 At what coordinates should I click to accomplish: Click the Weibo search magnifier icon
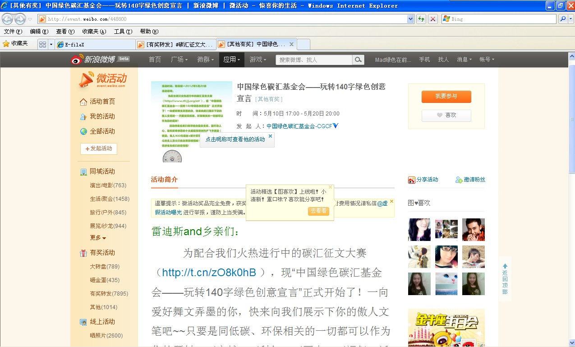coord(358,60)
